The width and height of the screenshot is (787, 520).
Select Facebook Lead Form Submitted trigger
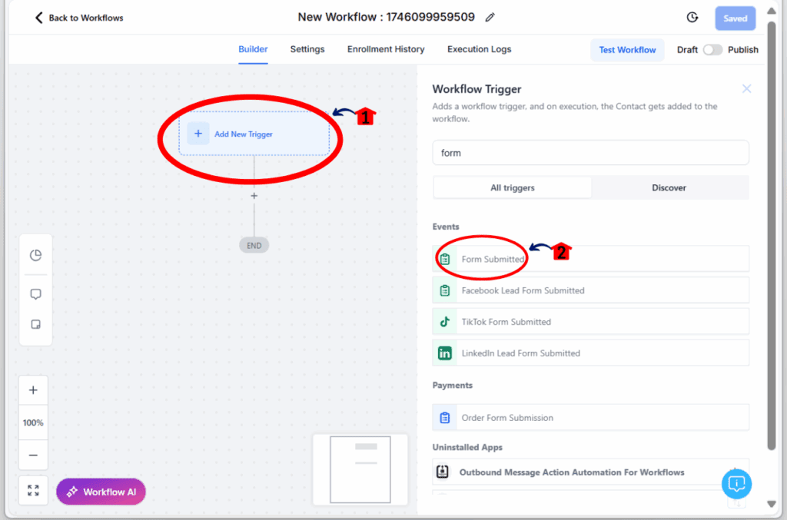591,290
